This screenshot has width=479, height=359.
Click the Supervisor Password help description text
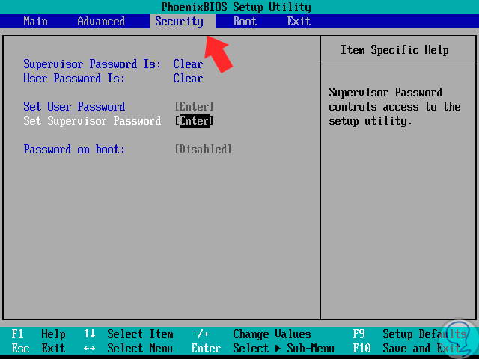[394, 107]
